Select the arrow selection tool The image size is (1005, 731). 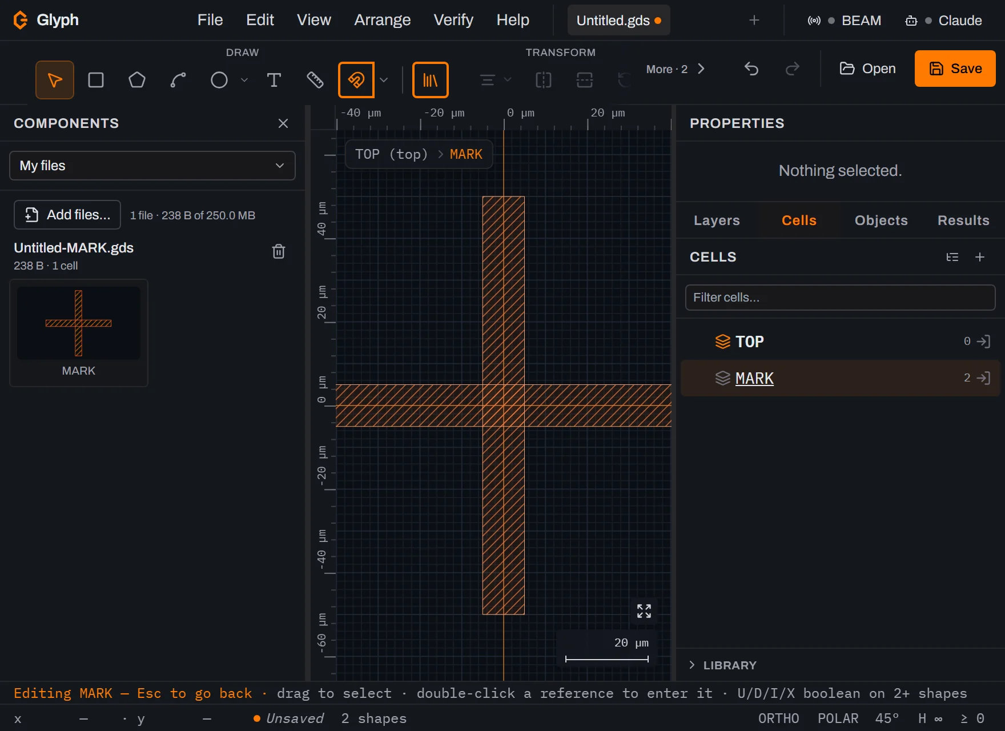tap(55, 80)
